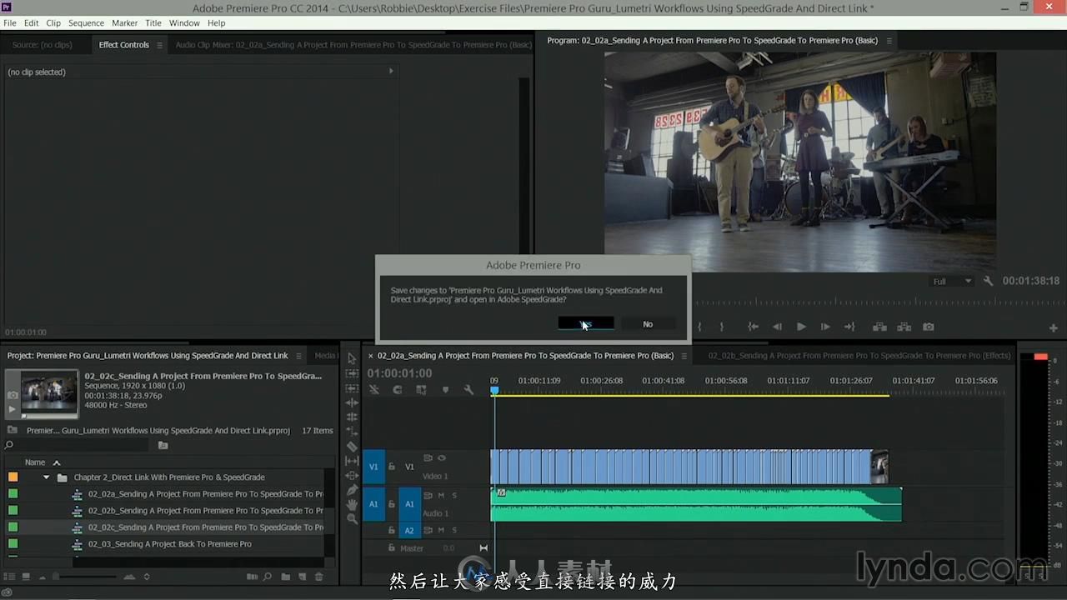
Task: Toggle V1 source patching button
Action: (x=373, y=467)
